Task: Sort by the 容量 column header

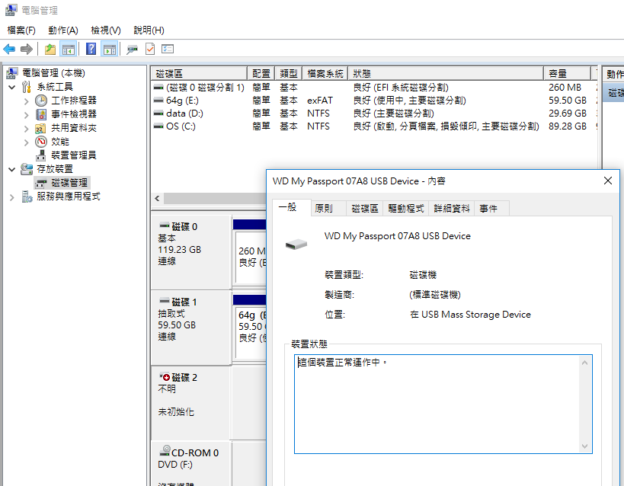Action: tap(567, 73)
